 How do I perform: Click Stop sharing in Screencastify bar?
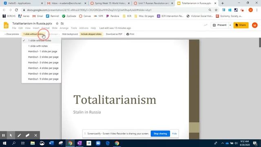160,134
